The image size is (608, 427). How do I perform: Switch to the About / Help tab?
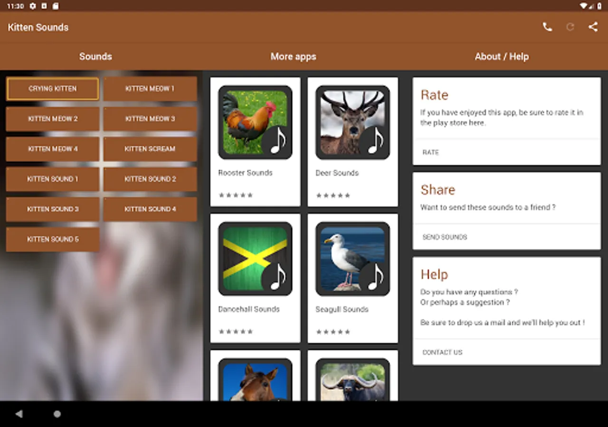coord(502,56)
